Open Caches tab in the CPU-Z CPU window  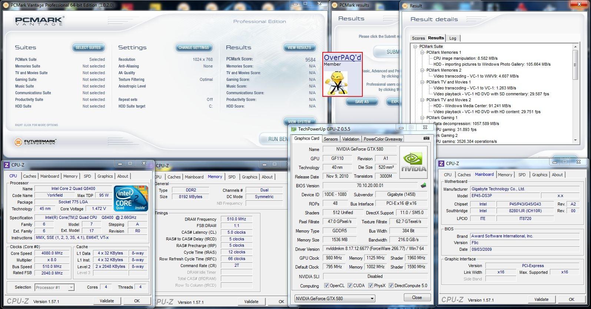(30, 176)
